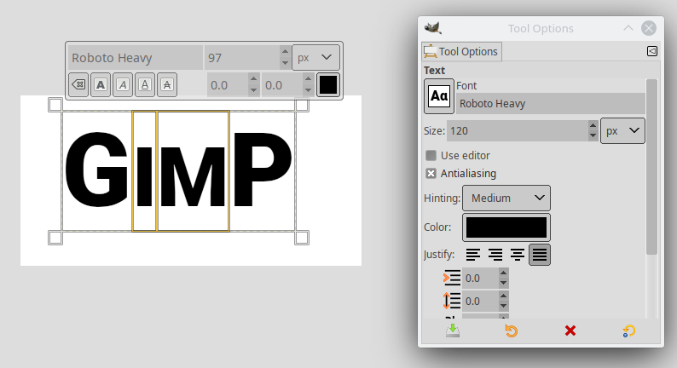This screenshot has width=677, height=368.
Task: Disable the Antialiasing checkbox
Action: pyautogui.click(x=431, y=174)
